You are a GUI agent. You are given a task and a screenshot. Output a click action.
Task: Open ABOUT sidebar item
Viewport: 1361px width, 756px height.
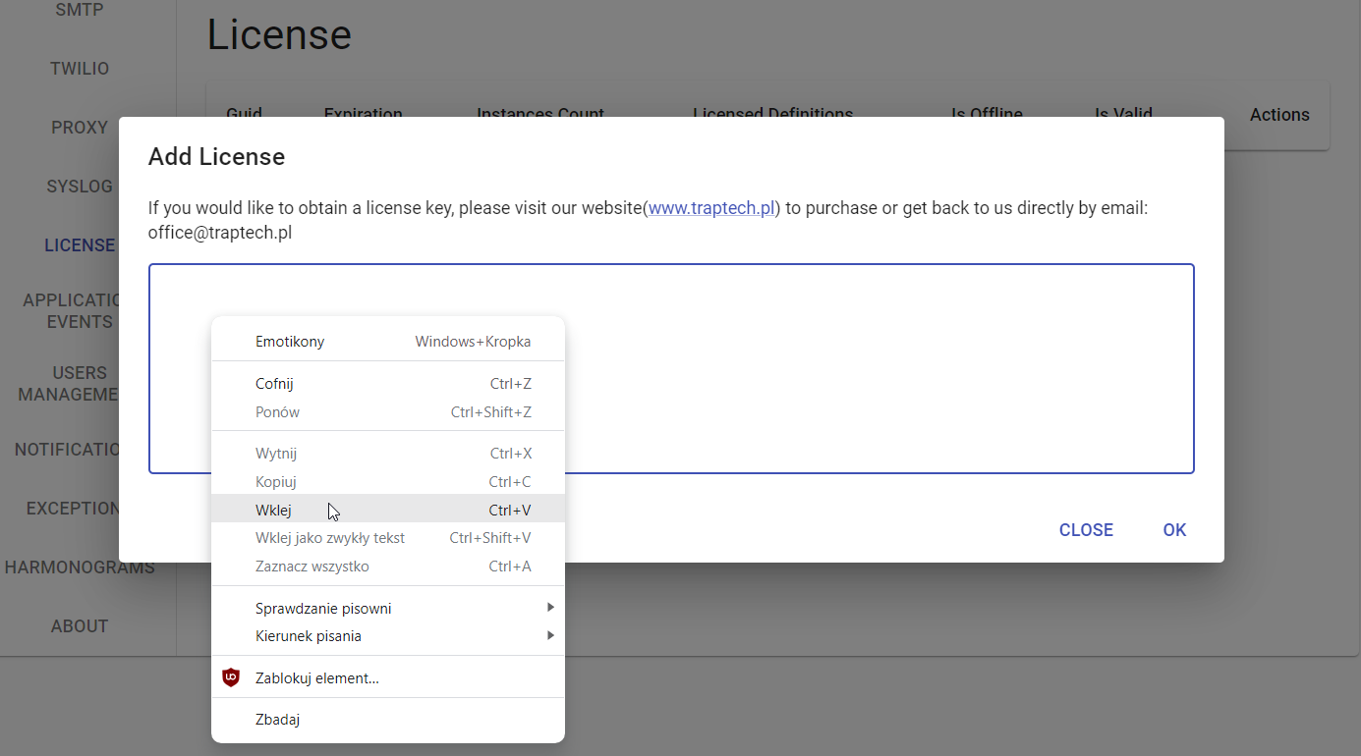tap(80, 626)
